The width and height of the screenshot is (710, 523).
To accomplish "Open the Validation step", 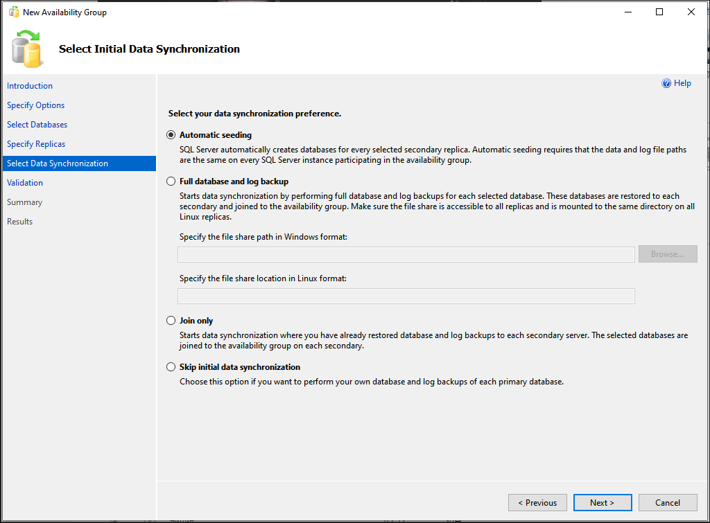I will click(25, 183).
